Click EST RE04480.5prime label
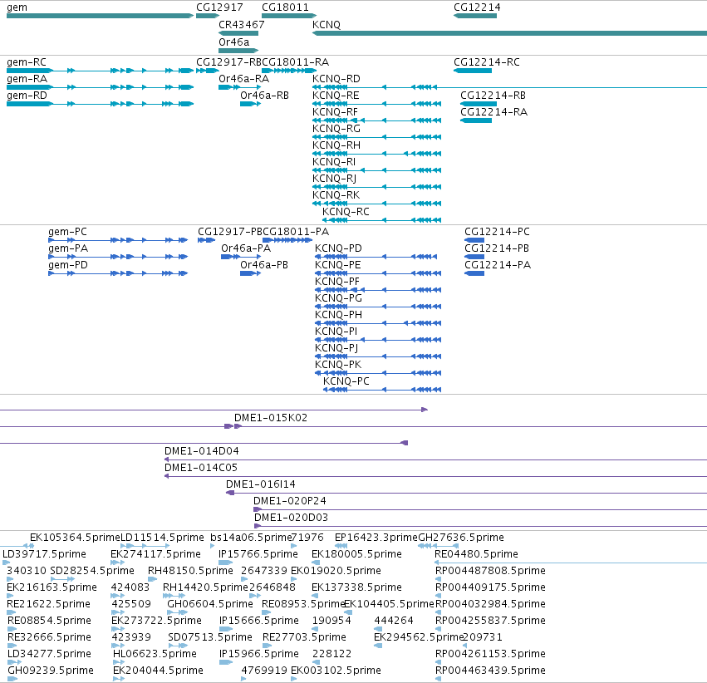707x683 pixels. pyautogui.click(x=477, y=553)
